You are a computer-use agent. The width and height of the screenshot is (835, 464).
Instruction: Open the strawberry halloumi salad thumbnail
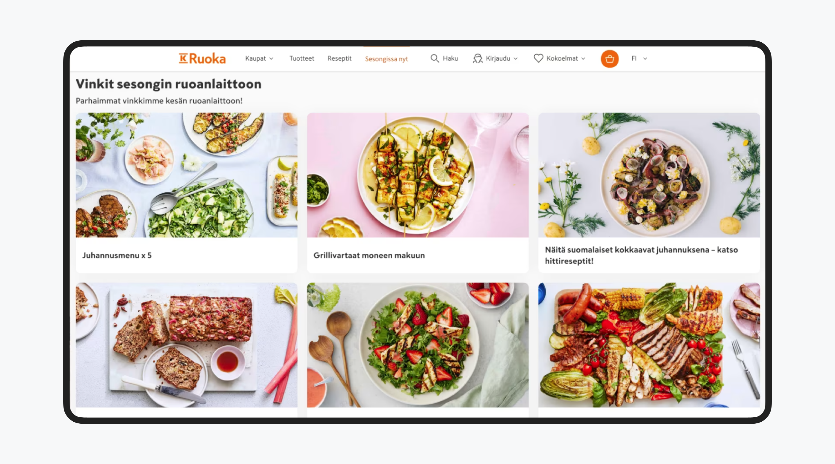[x=418, y=345]
